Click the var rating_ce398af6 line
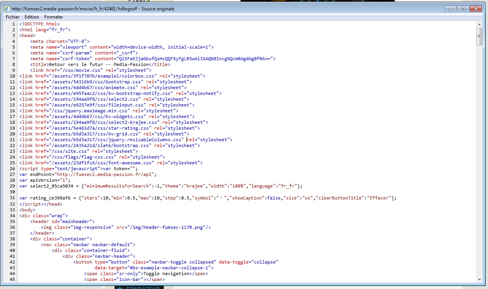Image resolution: width=488 pixels, height=289 pixels. [x=208, y=198]
